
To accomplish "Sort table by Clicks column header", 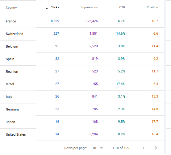I will pyautogui.click(x=55, y=7).
